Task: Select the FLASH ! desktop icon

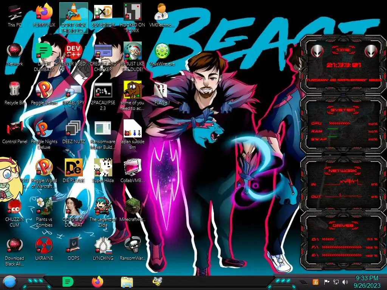Action: pyautogui.click(x=162, y=94)
